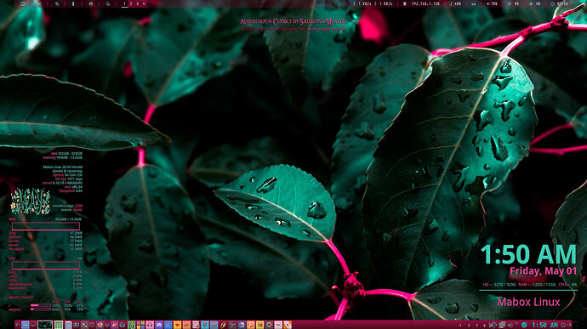Open the Discord icon in the bottom panel

point(159,325)
